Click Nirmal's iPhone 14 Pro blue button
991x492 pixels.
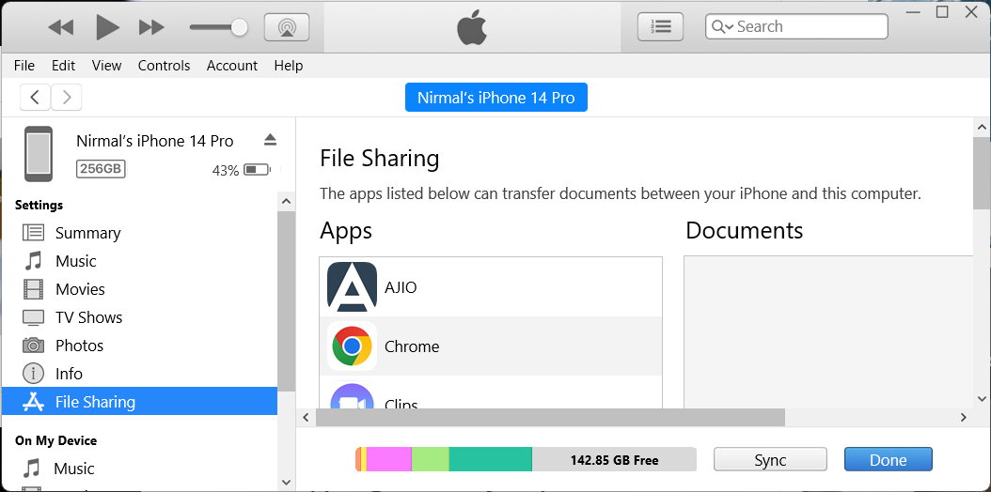click(x=496, y=97)
